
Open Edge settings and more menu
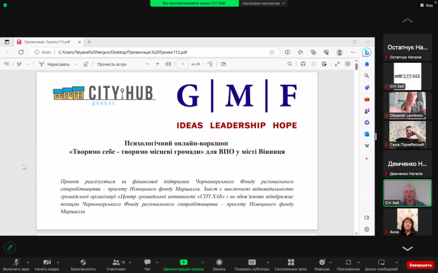coord(353,52)
